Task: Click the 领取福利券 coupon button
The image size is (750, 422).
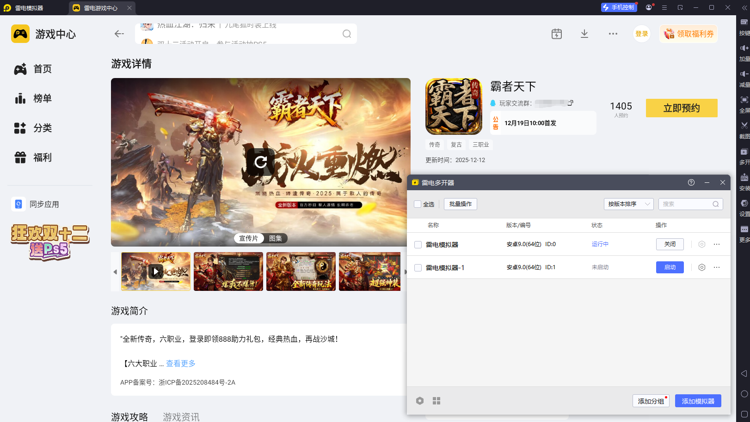Action: [x=689, y=34]
